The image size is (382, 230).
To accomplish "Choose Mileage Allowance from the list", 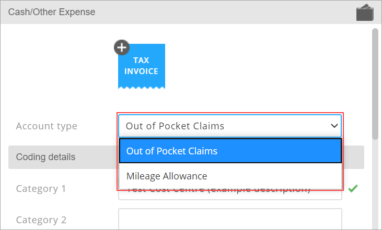I will coord(230,176).
